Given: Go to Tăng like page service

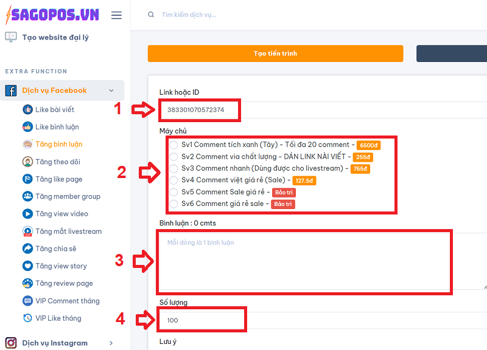Looking at the screenshot, I should point(58,179).
